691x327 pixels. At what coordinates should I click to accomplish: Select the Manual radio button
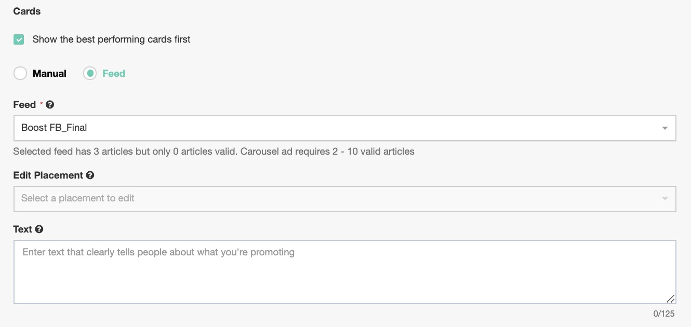[20, 74]
